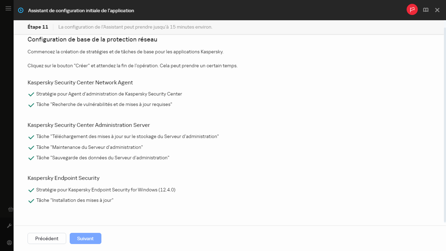The width and height of the screenshot is (446, 251).
Task: Click checkmark beside Administration Server maintenance task
Action: point(31,148)
